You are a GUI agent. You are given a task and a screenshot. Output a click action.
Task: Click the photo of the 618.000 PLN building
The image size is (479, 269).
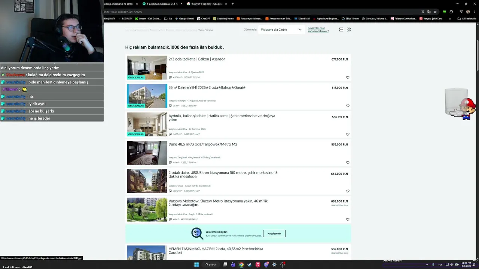tap(147, 96)
